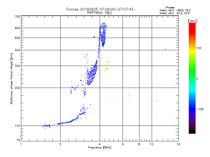
Task: Click the x-axis label '2'
Action: tap(60, 144)
